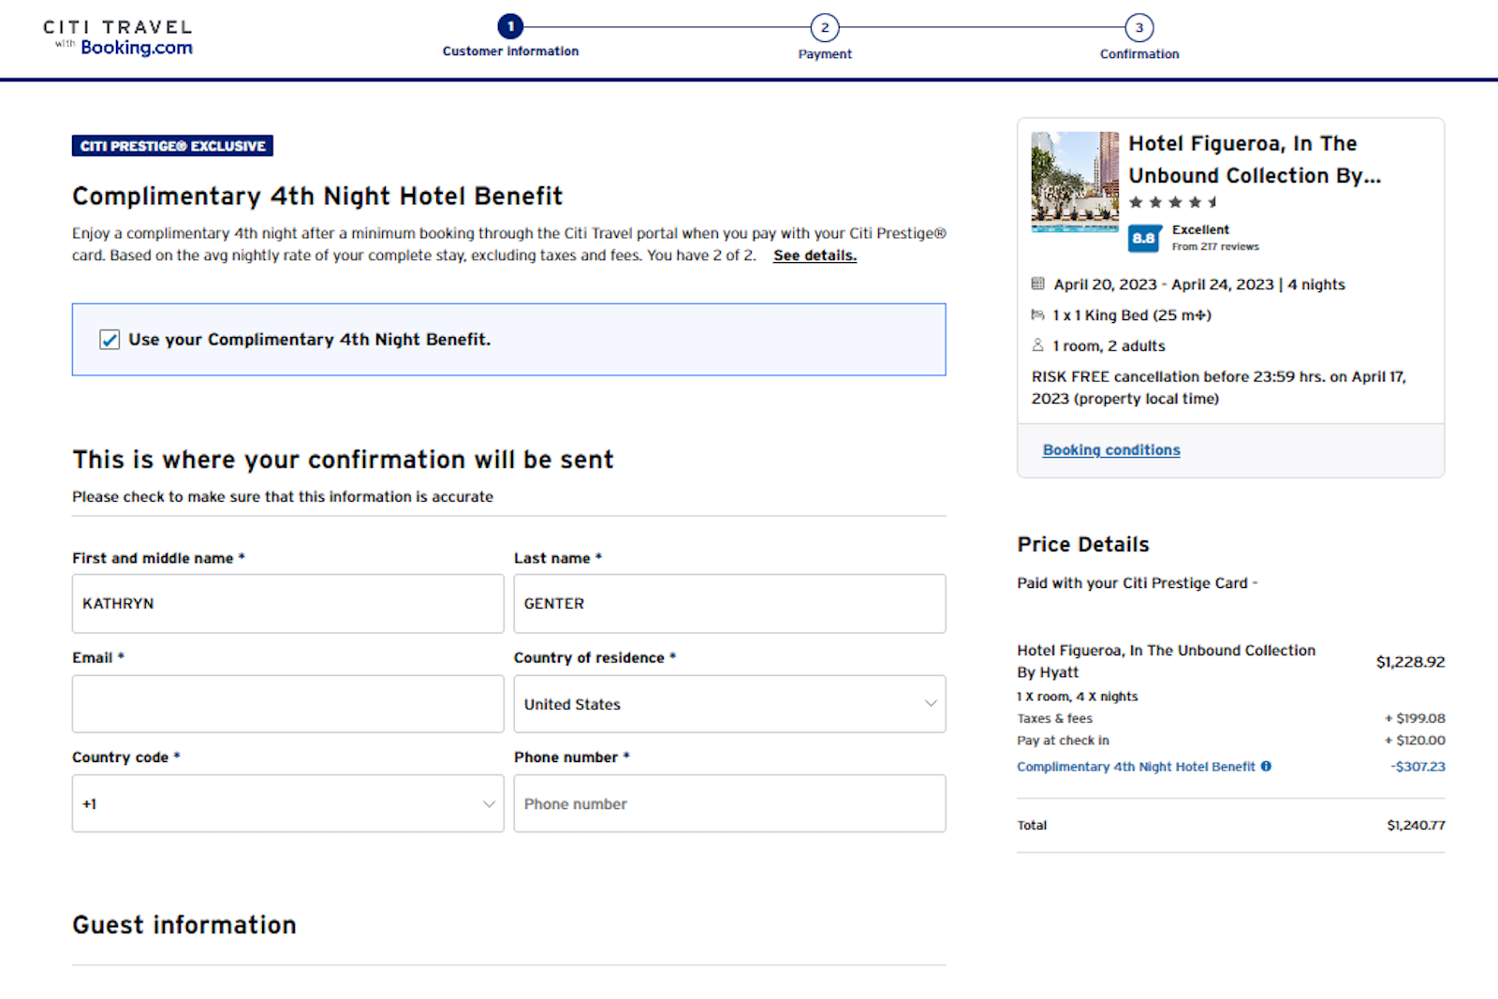
Task: Click the "1 x 1 King Bed" text
Action: point(1100,316)
